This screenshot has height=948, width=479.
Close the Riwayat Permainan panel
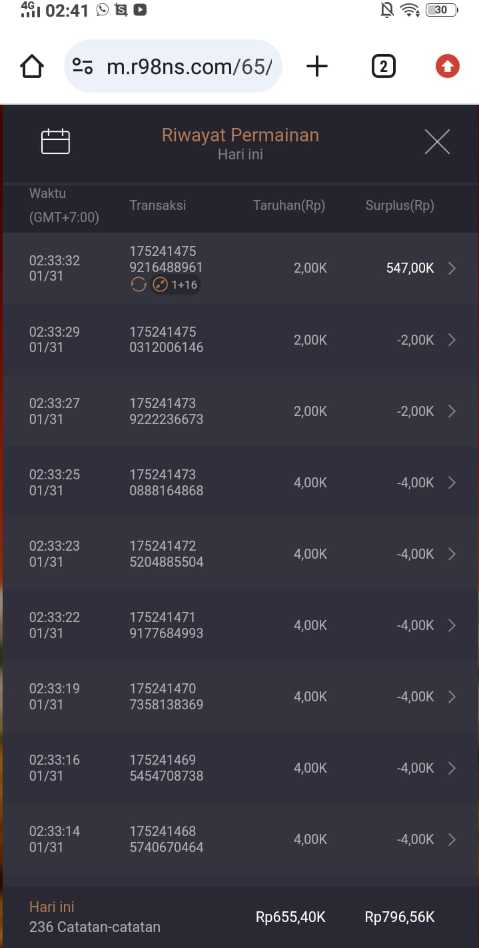click(x=437, y=142)
